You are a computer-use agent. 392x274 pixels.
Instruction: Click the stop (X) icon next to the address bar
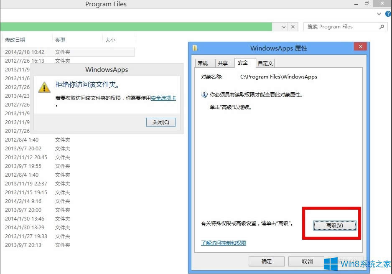click(293, 26)
